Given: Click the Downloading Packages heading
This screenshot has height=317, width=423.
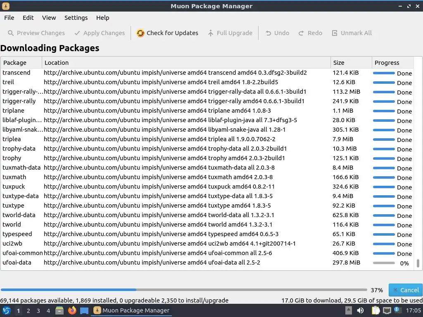Looking at the screenshot, I should (x=50, y=48).
